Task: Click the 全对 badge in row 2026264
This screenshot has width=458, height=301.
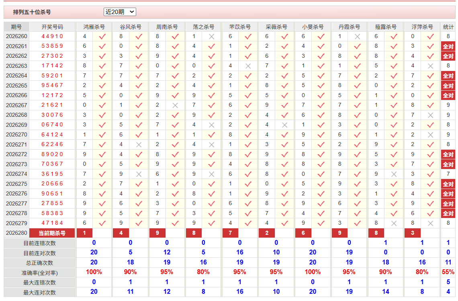Action: coord(448,76)
